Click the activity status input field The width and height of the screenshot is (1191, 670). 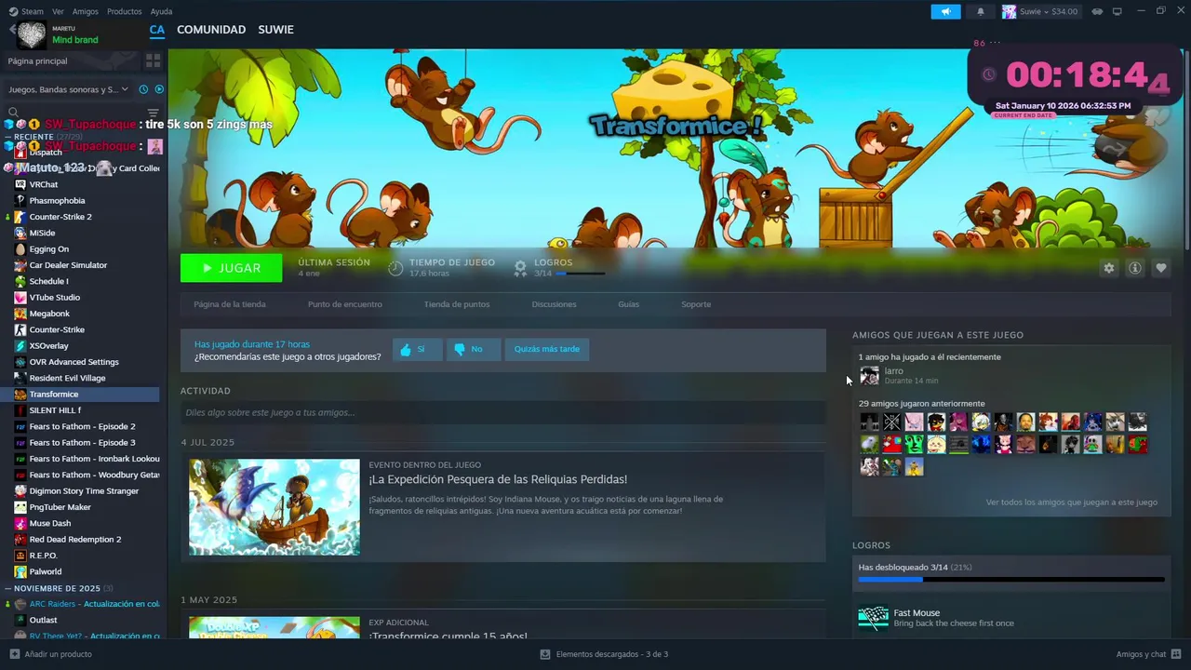point(503,412)
